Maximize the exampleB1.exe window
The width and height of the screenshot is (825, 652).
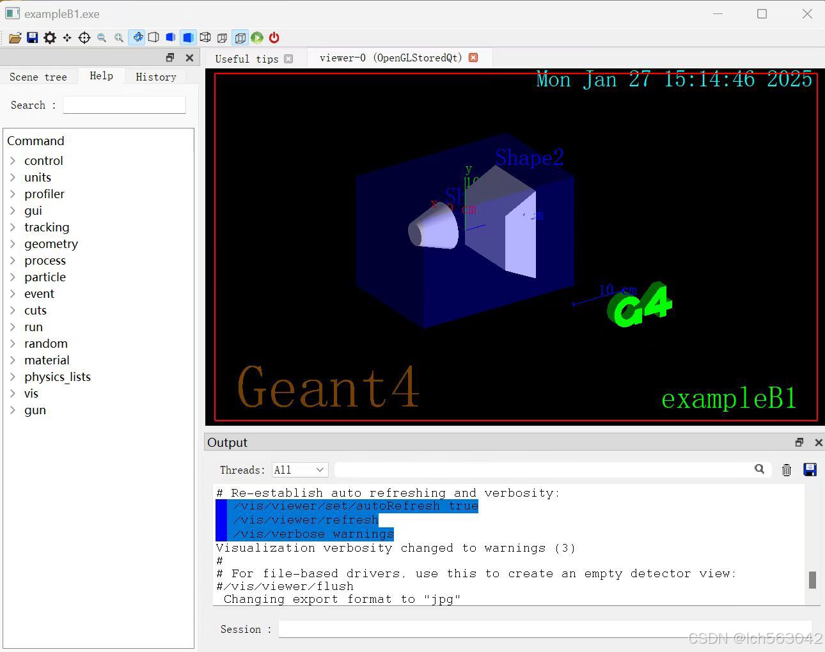click(762, 13)
